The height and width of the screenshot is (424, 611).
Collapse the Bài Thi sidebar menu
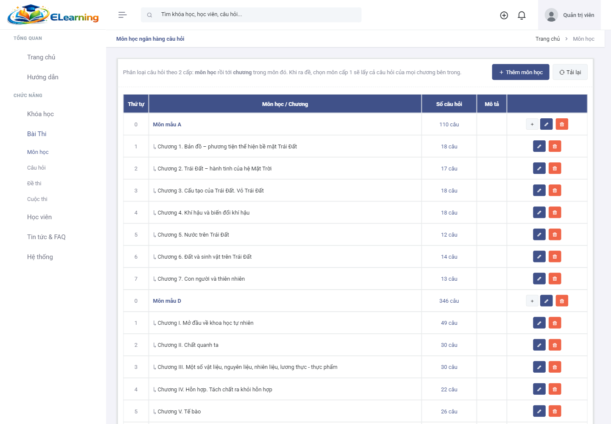[x=37, y=134]
